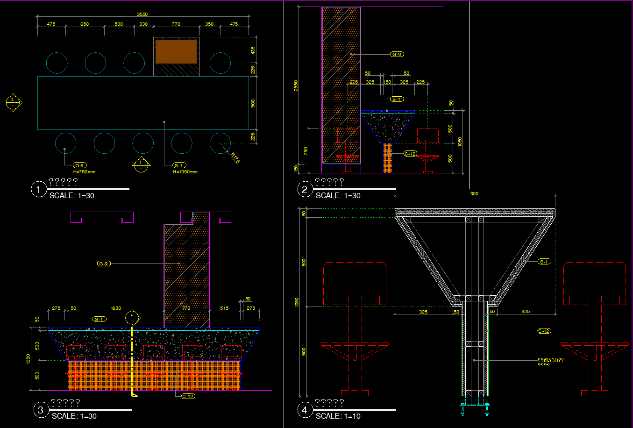This screenshot has width=633, height=428.
Task: Select the C-12 tag in detail view 4
Action: point(544,331)
